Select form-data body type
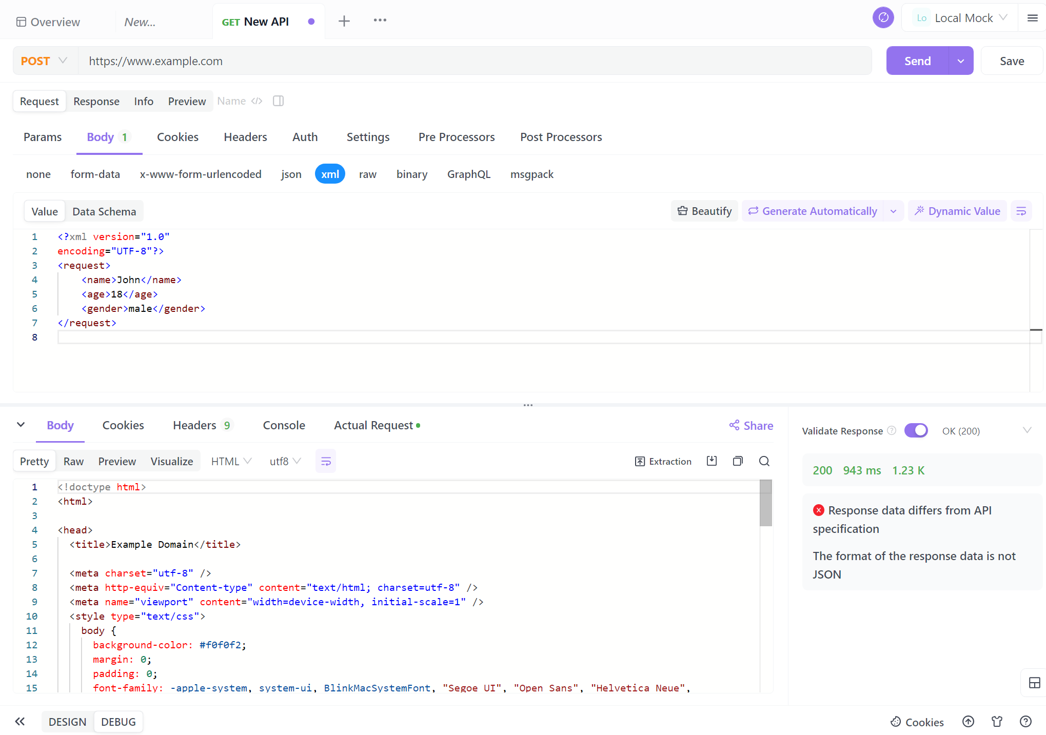Viewport: 1046px width, 735px height. (95, 174)
